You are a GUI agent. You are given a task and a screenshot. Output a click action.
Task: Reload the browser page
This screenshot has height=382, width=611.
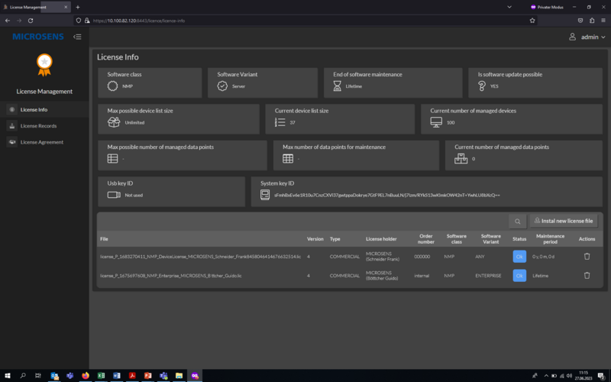(31, 21)
